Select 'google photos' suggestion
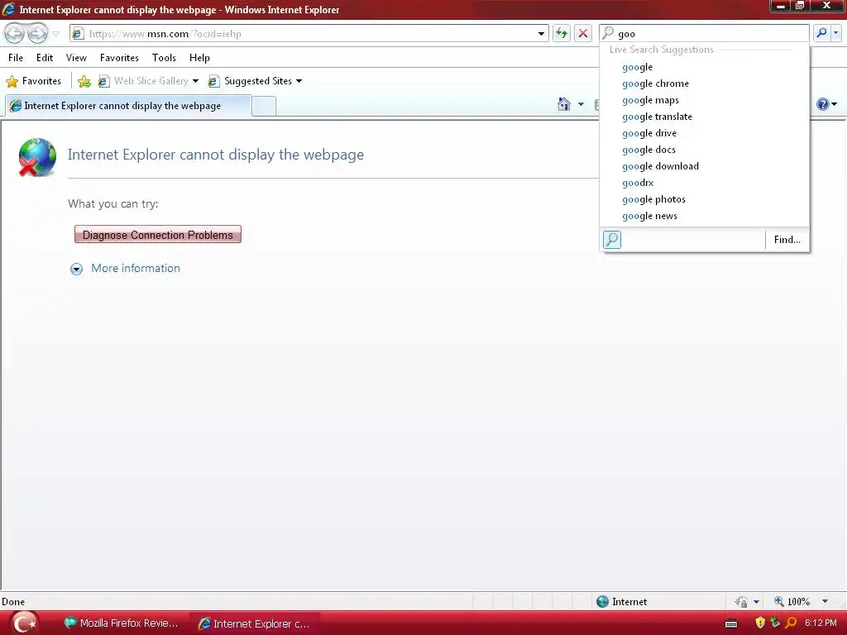The height and width of the screenshot is (635, 847). coord(705,199)
